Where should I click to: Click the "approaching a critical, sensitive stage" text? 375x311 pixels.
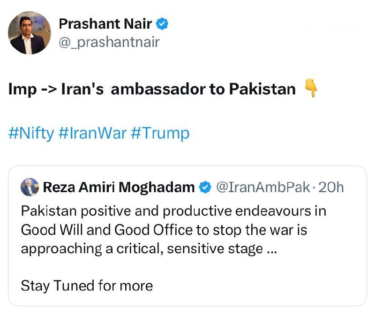pyautogui.click(x=142, y=249)
